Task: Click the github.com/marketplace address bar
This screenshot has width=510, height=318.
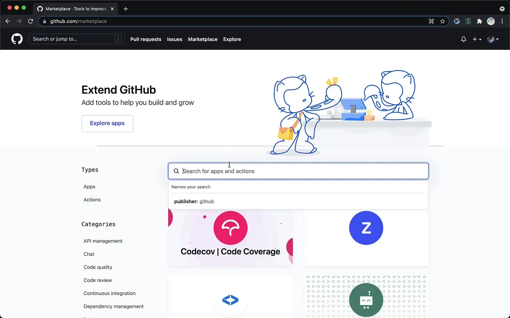Action: click(243, 21)
